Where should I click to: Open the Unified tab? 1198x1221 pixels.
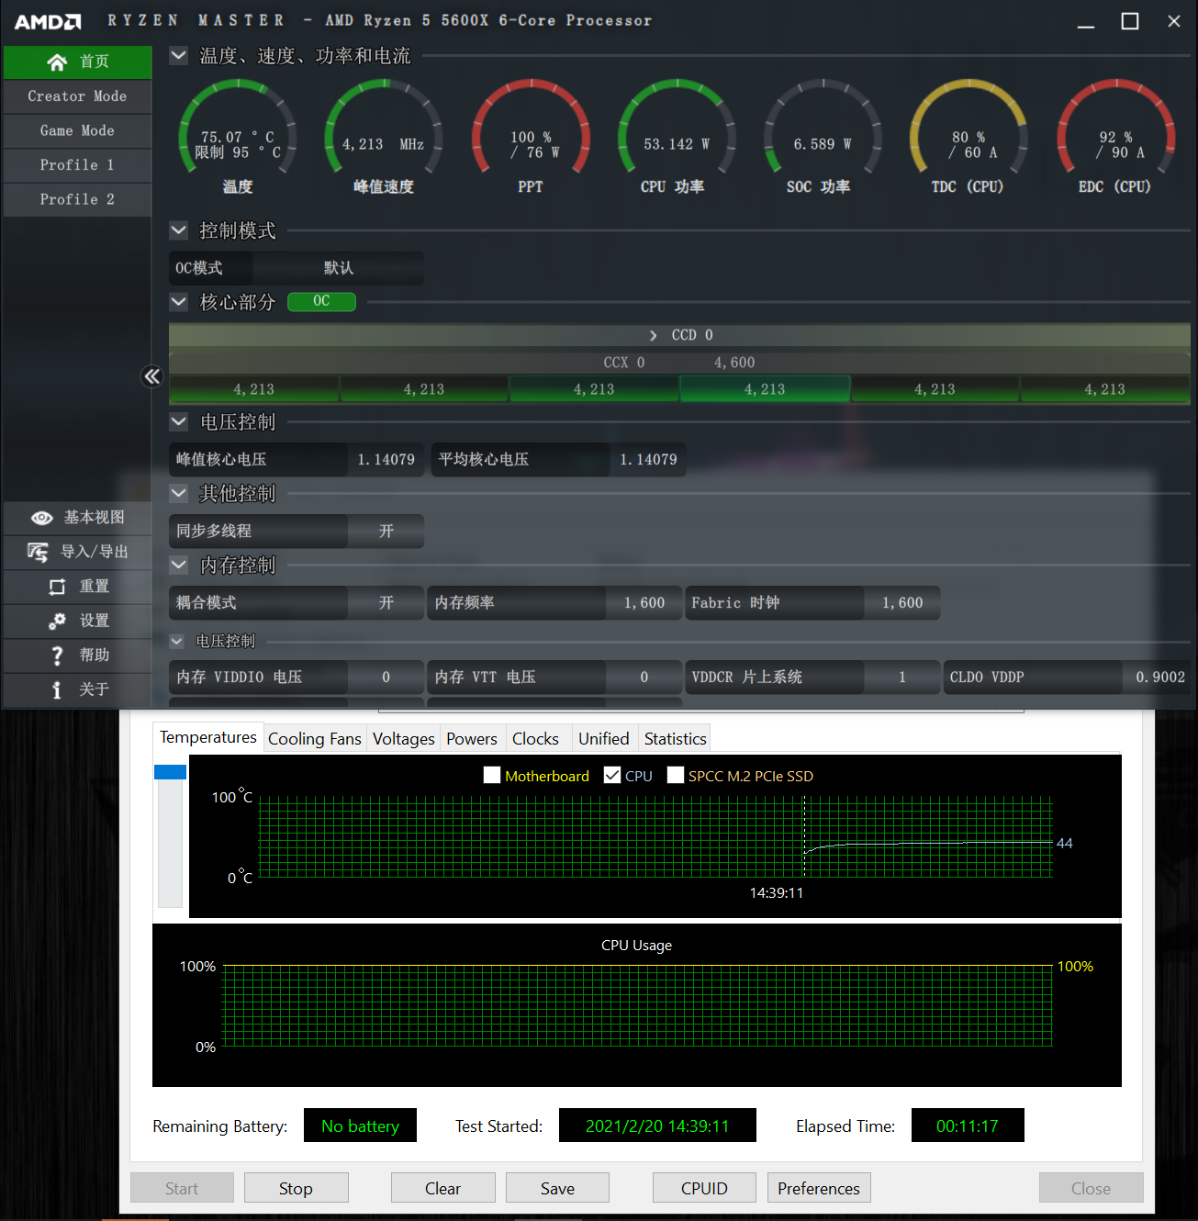click(604, 738)
